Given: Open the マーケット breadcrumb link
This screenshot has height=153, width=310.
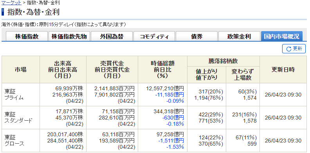Looking at the screenshot, I should tap(11, 3).
